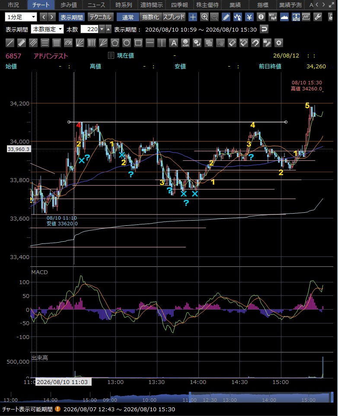Screen dimensions: 338x416
Task: Click the magnet snap icon
Action: pyautogui.click(x=255, y=43)
